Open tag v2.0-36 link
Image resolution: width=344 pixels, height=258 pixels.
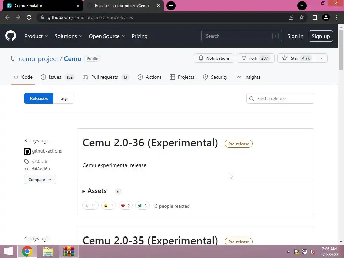pyautogui.click(x=40, y=162)
